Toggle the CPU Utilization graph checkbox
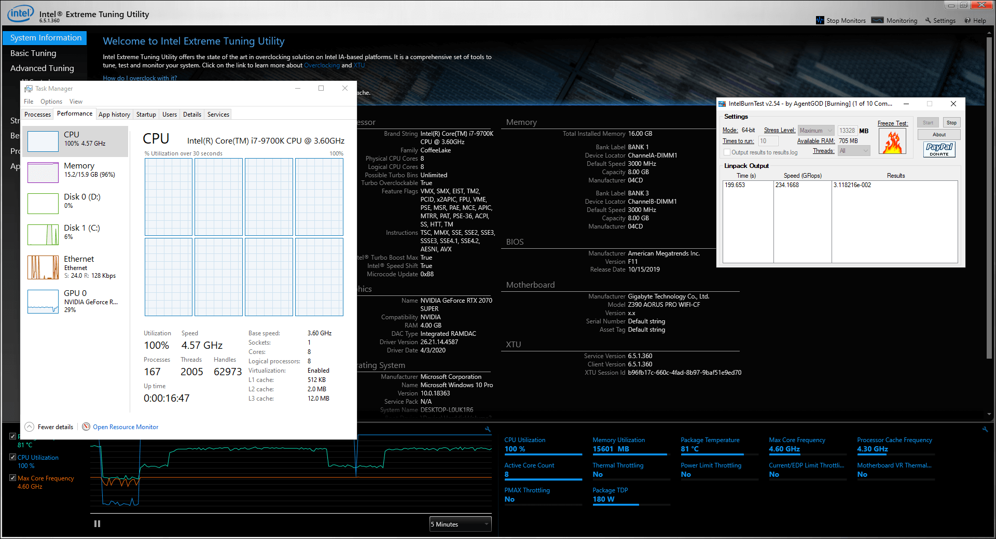996x539 pixels. pyautogui.click(x=12, y=457)
